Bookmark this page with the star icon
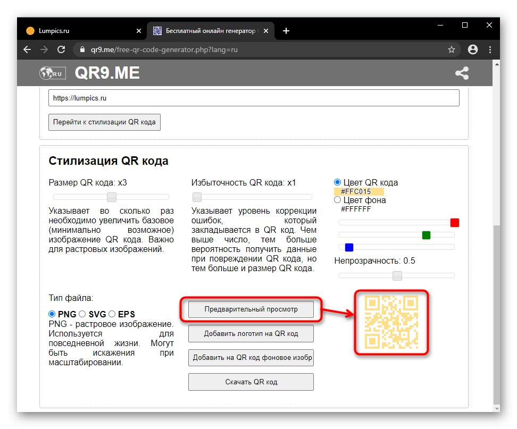This screenshot has height=429, width=517. pos(452,50)
